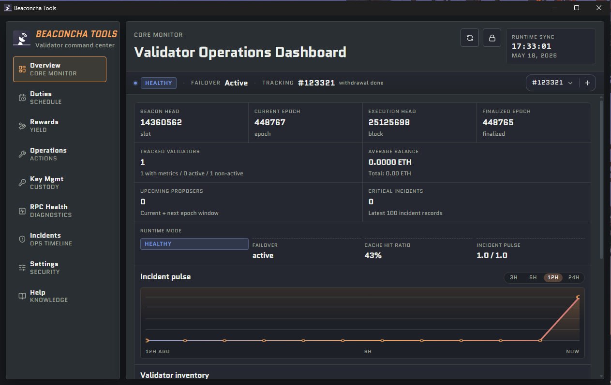Click the Validator inventory heading

[x=175, y=375]
